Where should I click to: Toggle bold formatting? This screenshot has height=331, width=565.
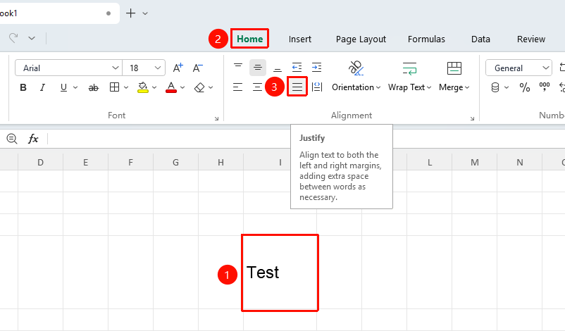click(x=23, y=87)
